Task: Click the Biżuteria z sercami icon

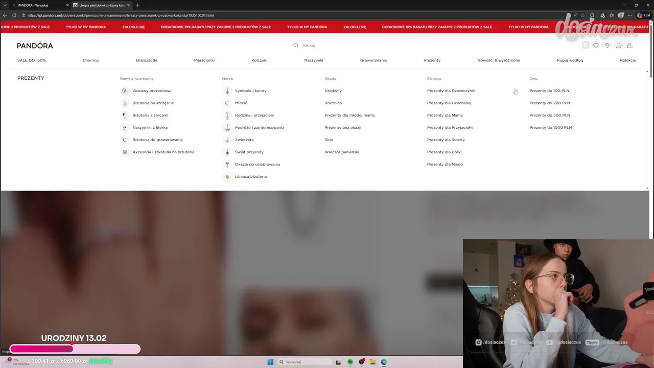Action: tap(124, 115)
